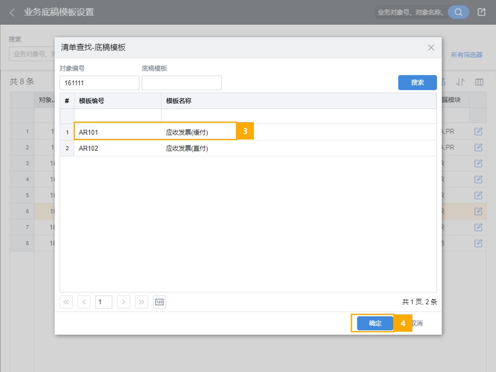This screenshot has width=496, height=372.
Task: Click filter cell under 模板名称 header
Action: [x=299, y=116]
